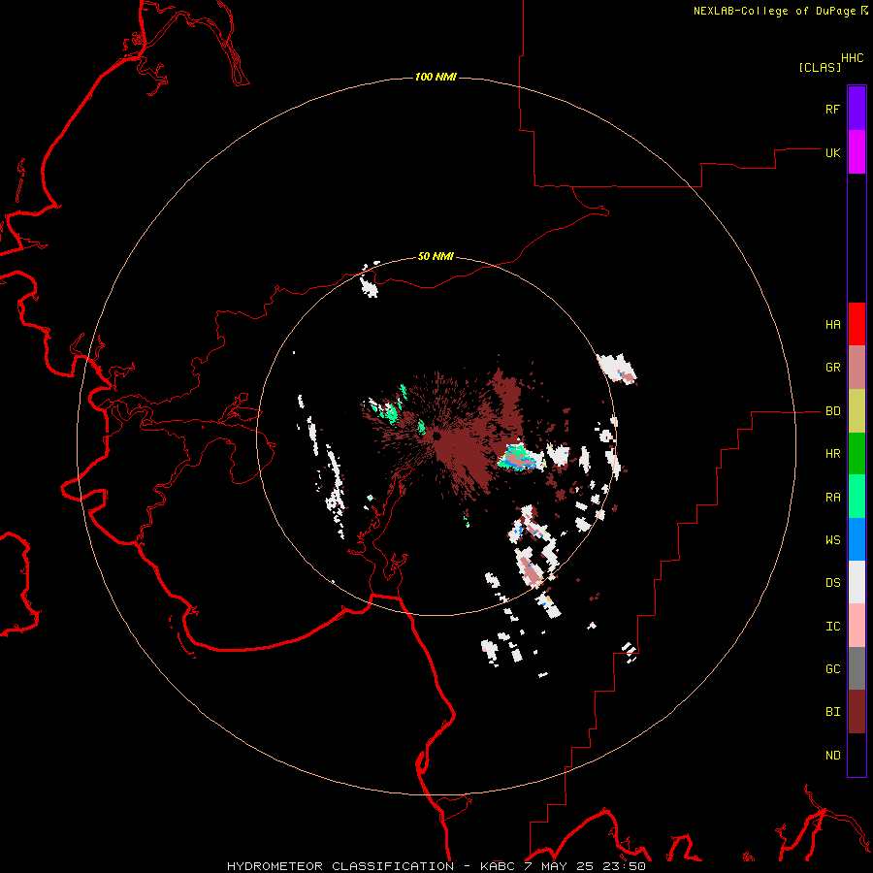
Task: Pick the light green RA legend swatch
Action: [857, 497]
